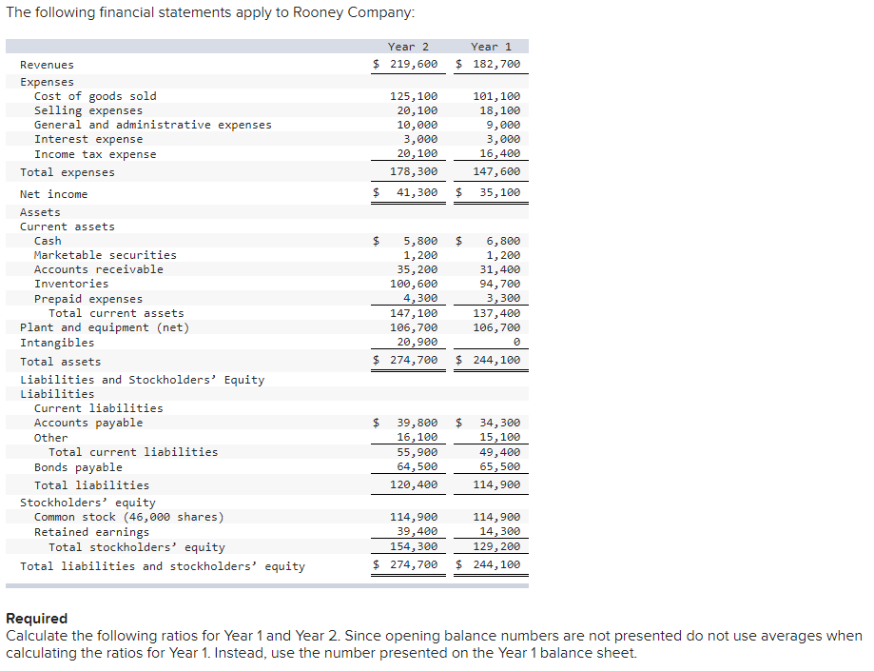874x671 pixels.
Task: Click Year 1 cost of goods sold 101,100
Action: click(x=496, y=96)
